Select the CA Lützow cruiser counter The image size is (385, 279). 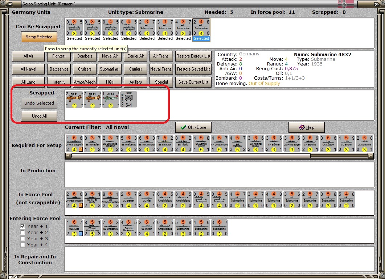pos(328,144)
